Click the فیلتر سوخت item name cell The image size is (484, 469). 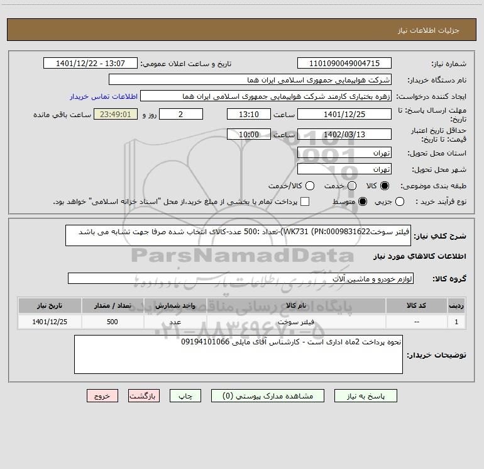pos(296,322)
